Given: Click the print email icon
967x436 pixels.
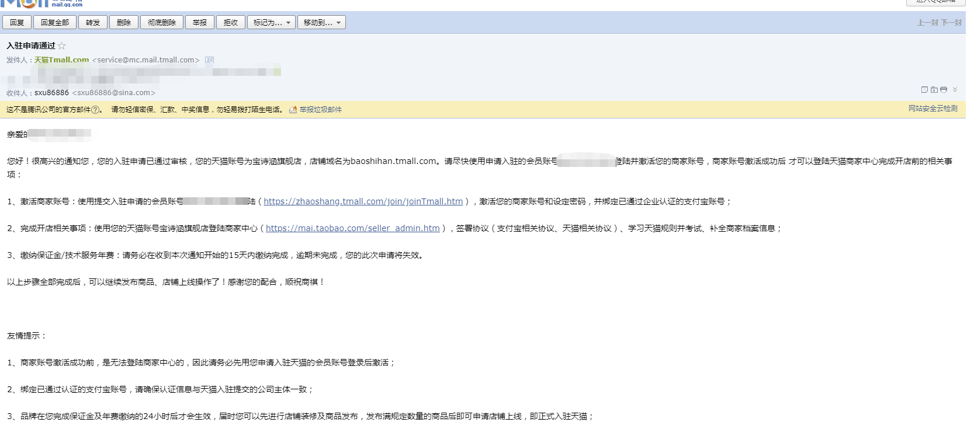Looking at the screenshot, I should coord(943,89).
